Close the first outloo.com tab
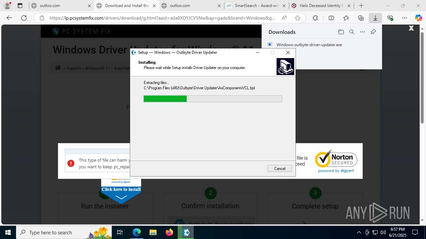 89,6
